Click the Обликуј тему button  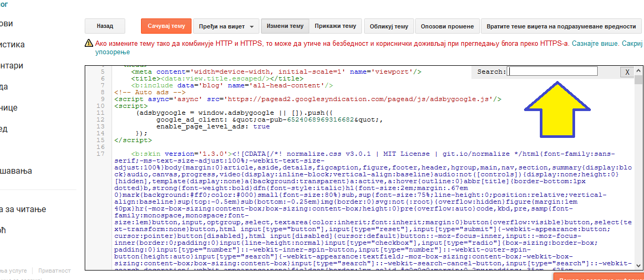389,26
